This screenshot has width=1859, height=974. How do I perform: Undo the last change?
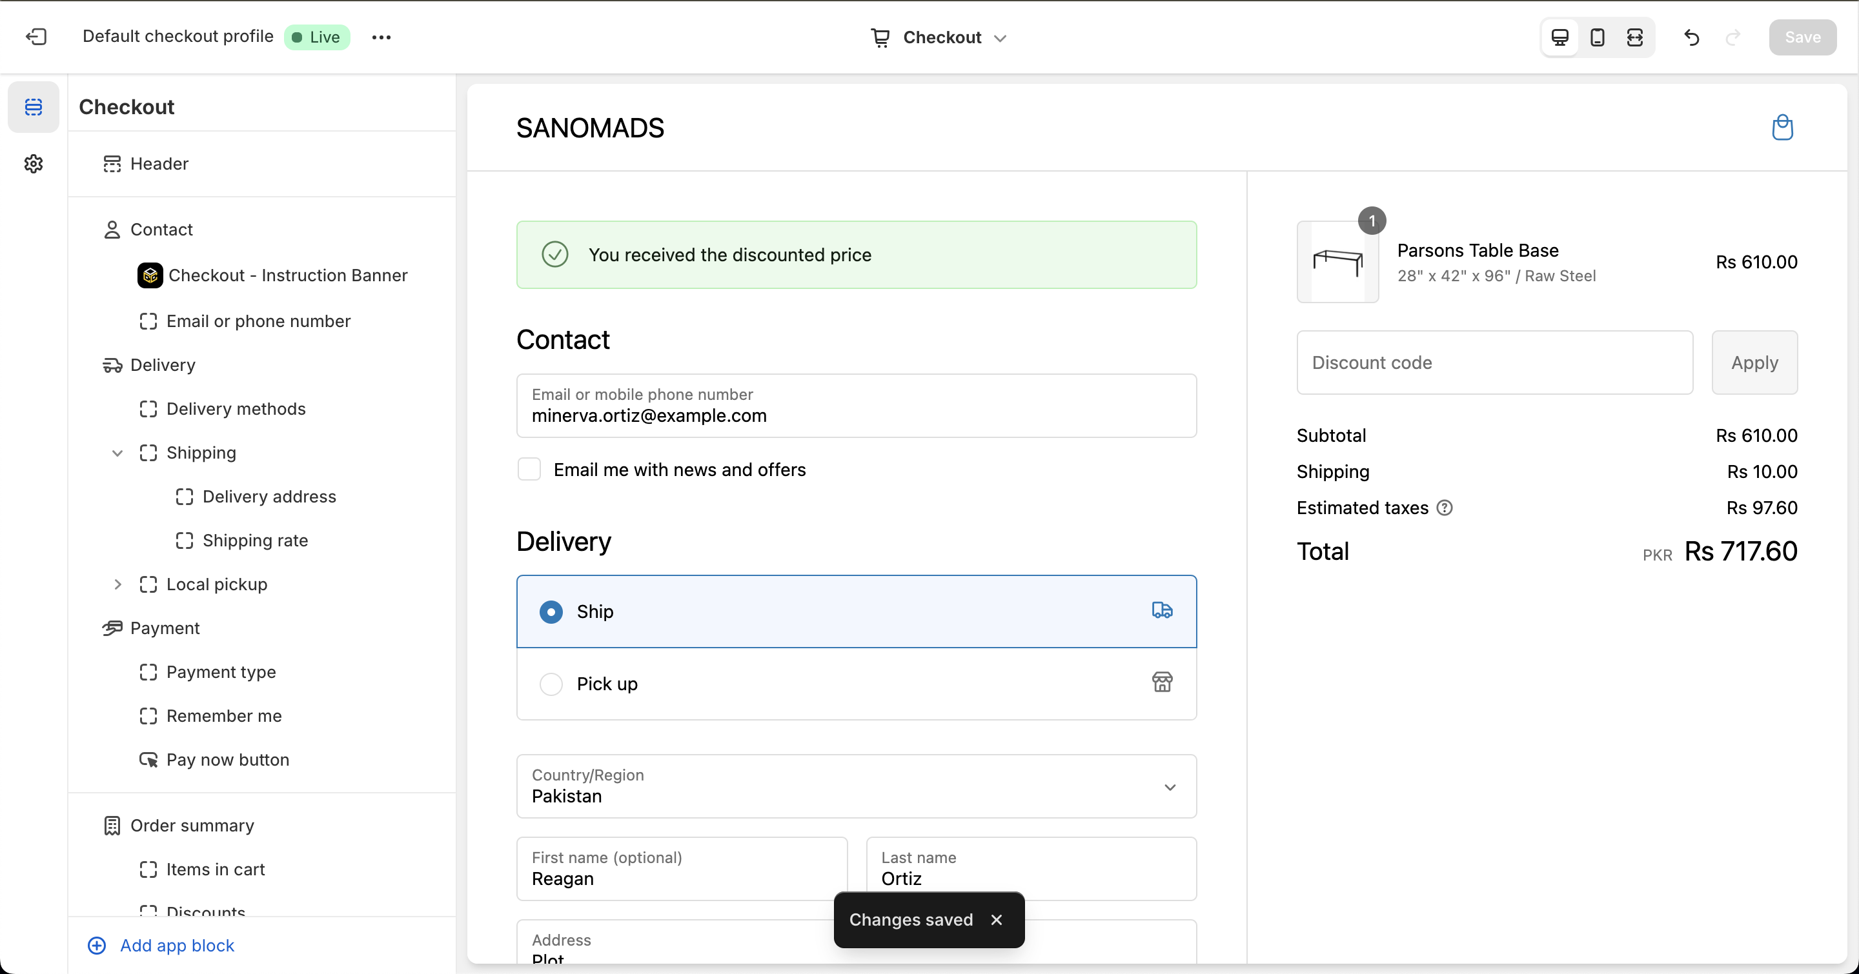pyautogui.click(x=1692, y=37)
